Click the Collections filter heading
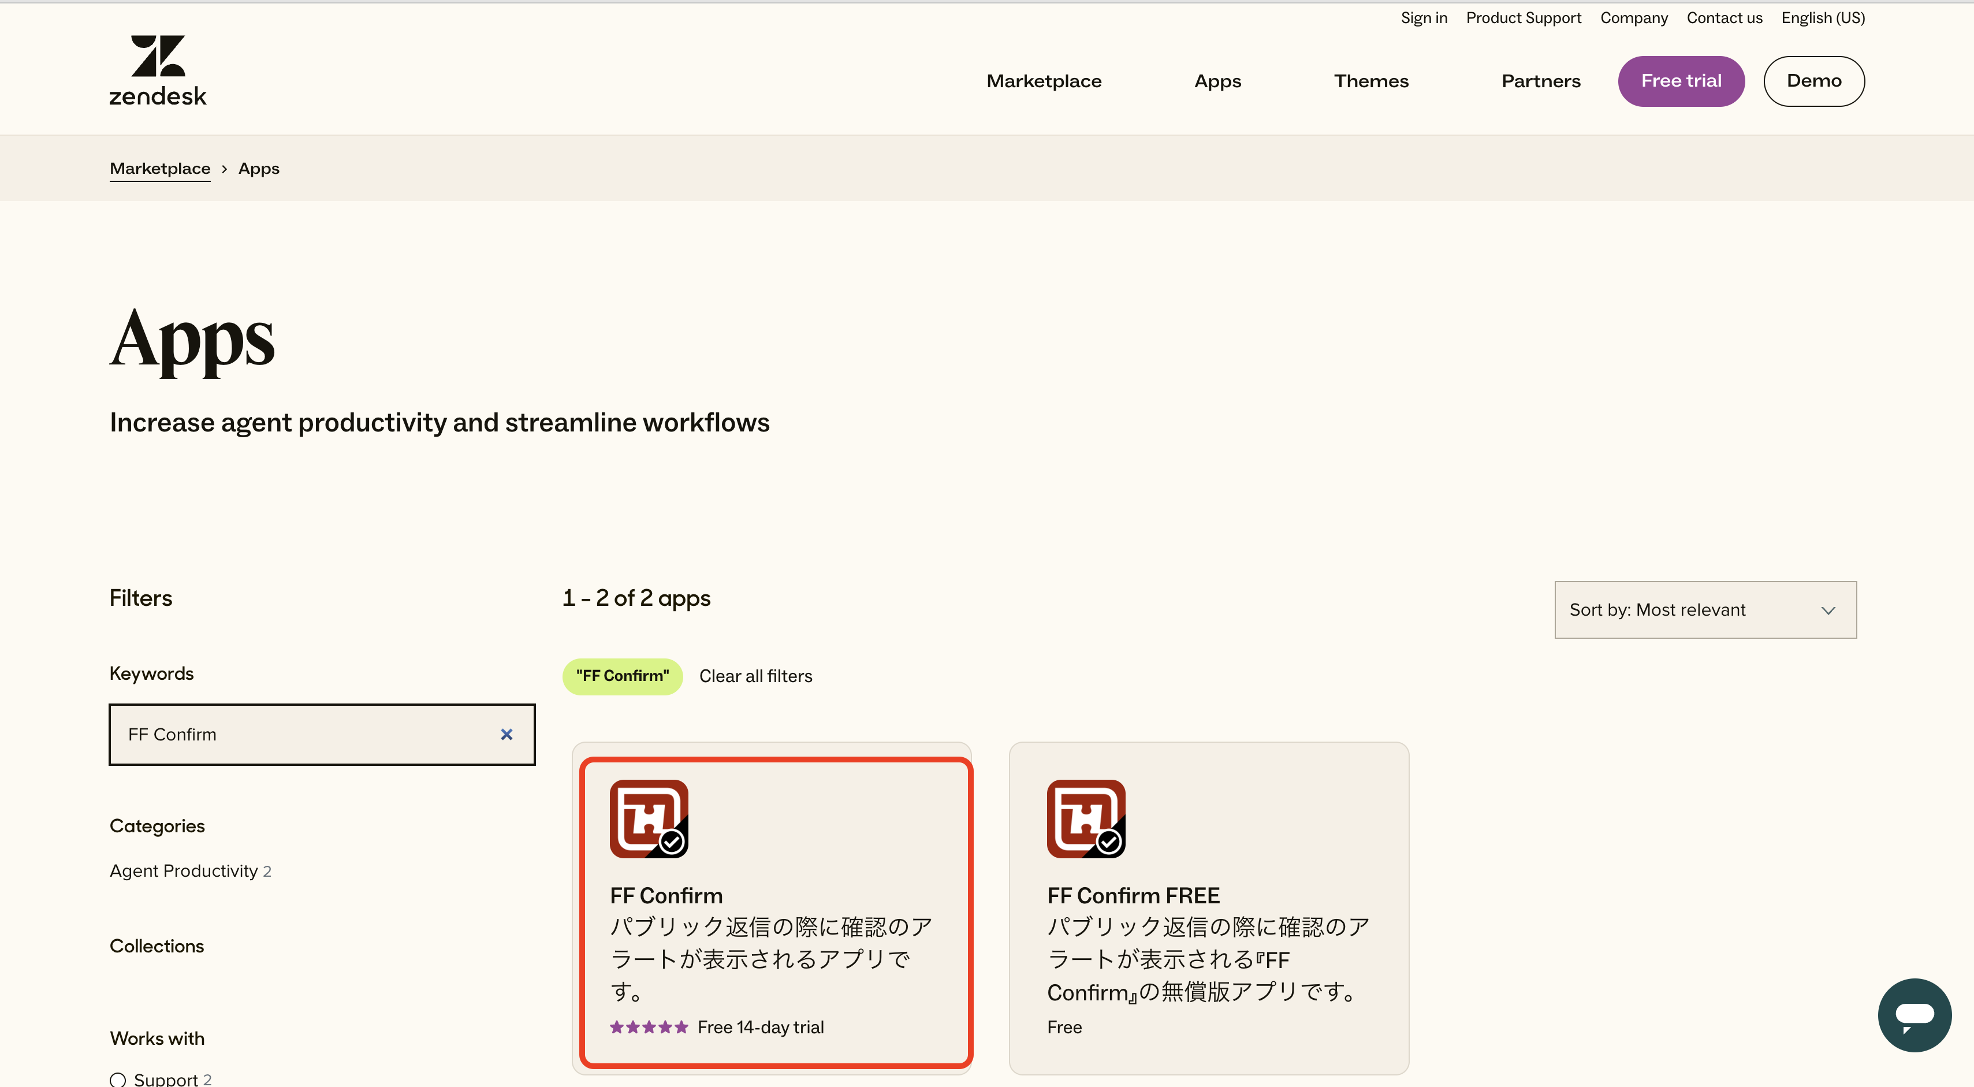The width and height of the screenshot is (1974, 1087). (157, 946)
